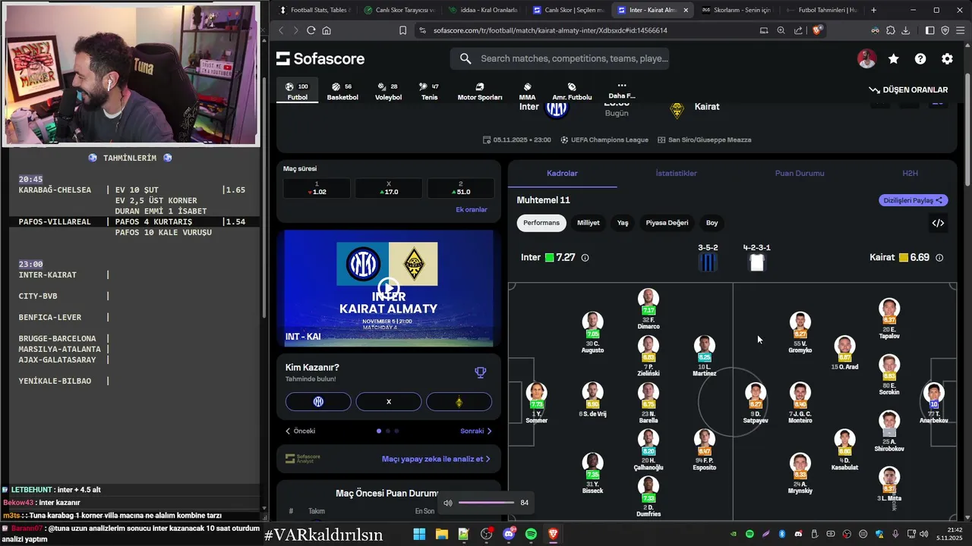The width and height of the screenshot is (972, 546).
Task: Select the Voleybol sport category
Action: 388,92
